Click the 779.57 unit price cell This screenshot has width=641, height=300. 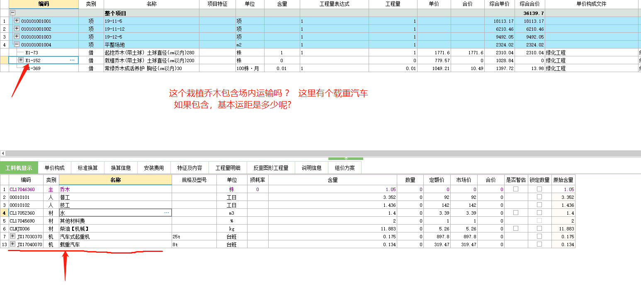[434, 60]
